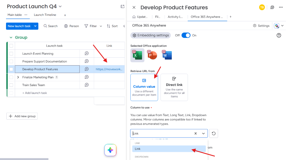
Task: Open Main table tab options menu
Action: (x=26, y=15)
